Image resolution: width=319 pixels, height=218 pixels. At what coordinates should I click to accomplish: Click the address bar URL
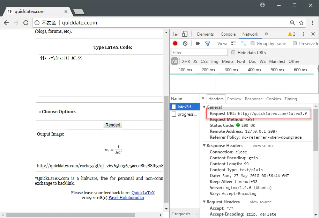point(79,23)
